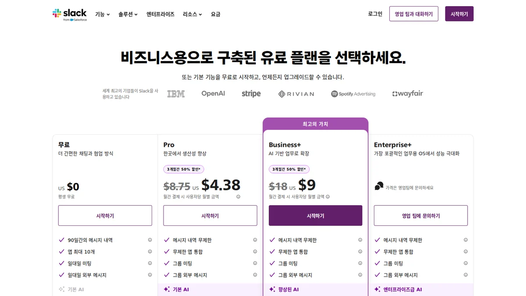Click 앱 최대 10개 feature text

[x=82, y=252]
